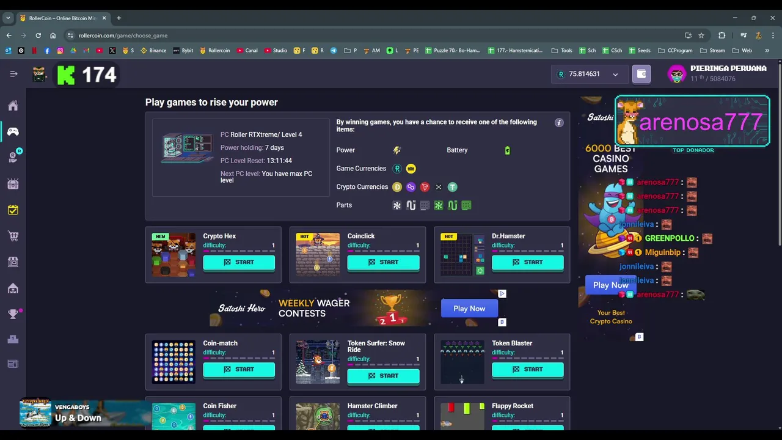Open the Rollercoin bookmark
Screen dimensions: 782x440
click(214, 50)
